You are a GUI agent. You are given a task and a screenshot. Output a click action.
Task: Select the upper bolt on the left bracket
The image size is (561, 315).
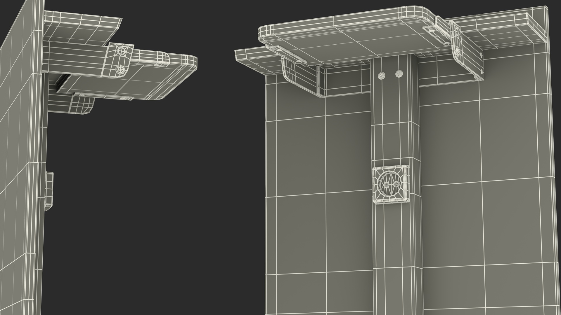[121, 52]
